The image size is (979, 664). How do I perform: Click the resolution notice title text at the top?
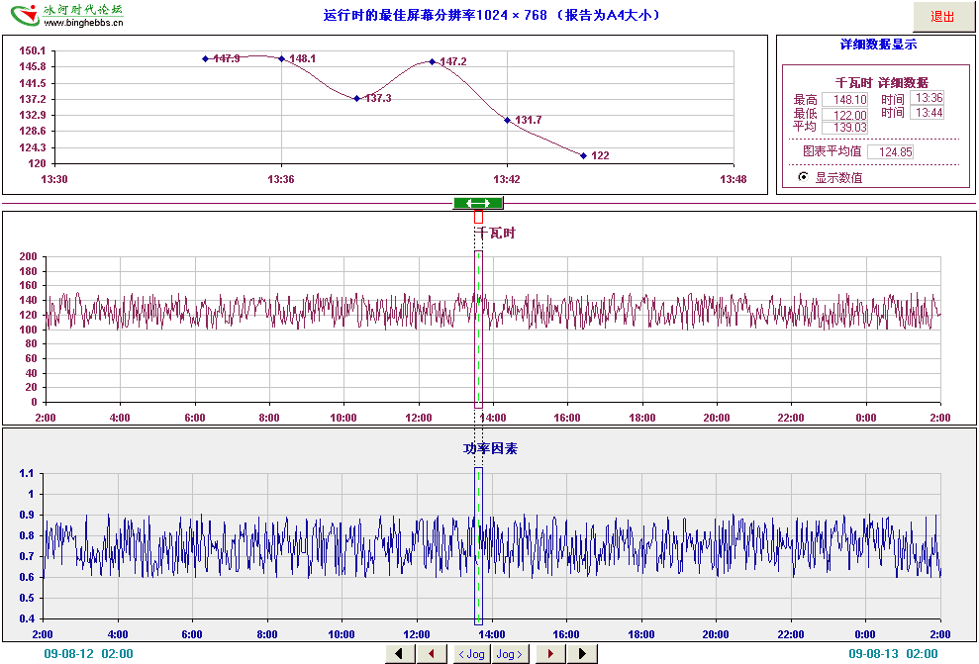coord(490,15)
